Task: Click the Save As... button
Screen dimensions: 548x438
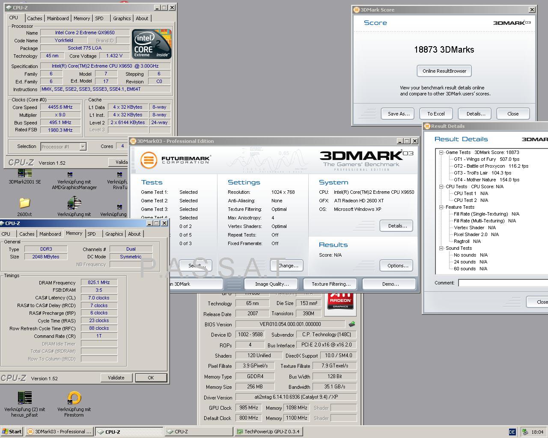Action: point(399,114)
